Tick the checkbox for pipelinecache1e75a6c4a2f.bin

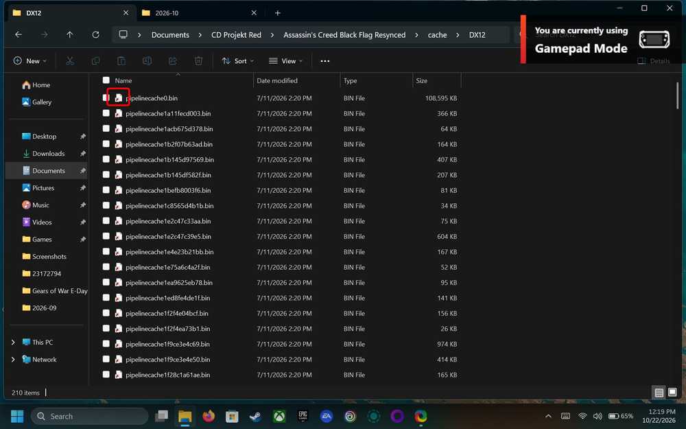click(x=106, y=267)
